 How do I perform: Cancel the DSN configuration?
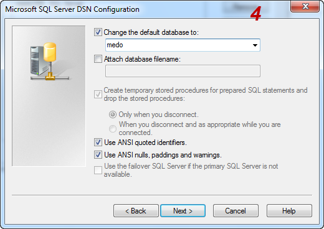236,211
